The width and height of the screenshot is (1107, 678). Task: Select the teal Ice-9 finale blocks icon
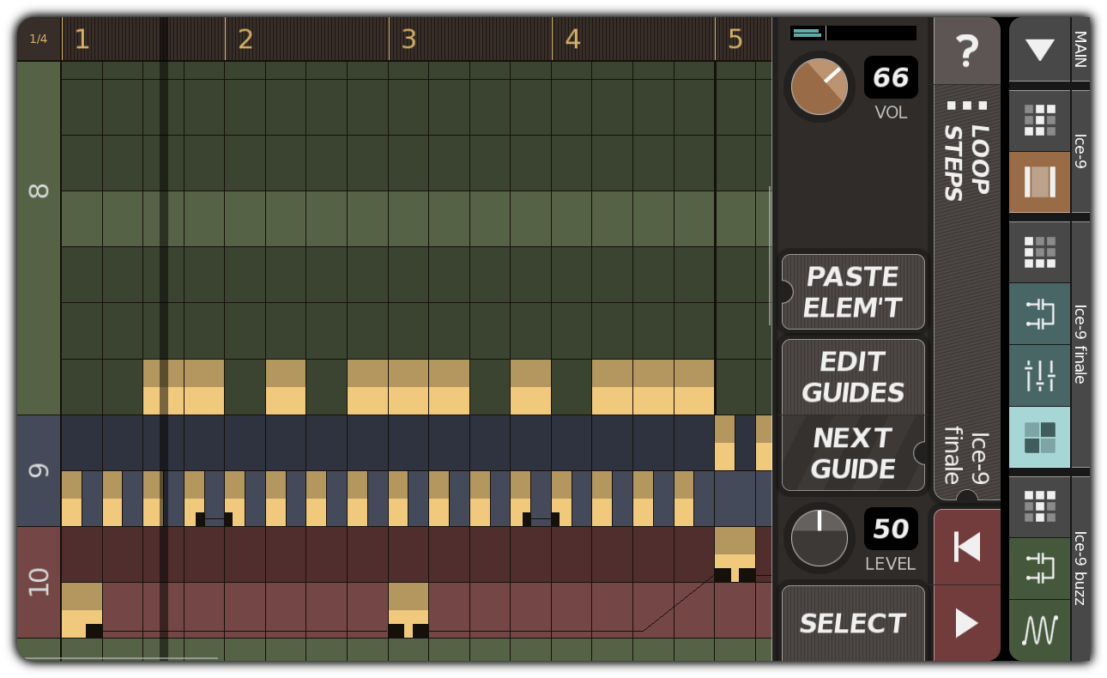[x=1039, y=436]
